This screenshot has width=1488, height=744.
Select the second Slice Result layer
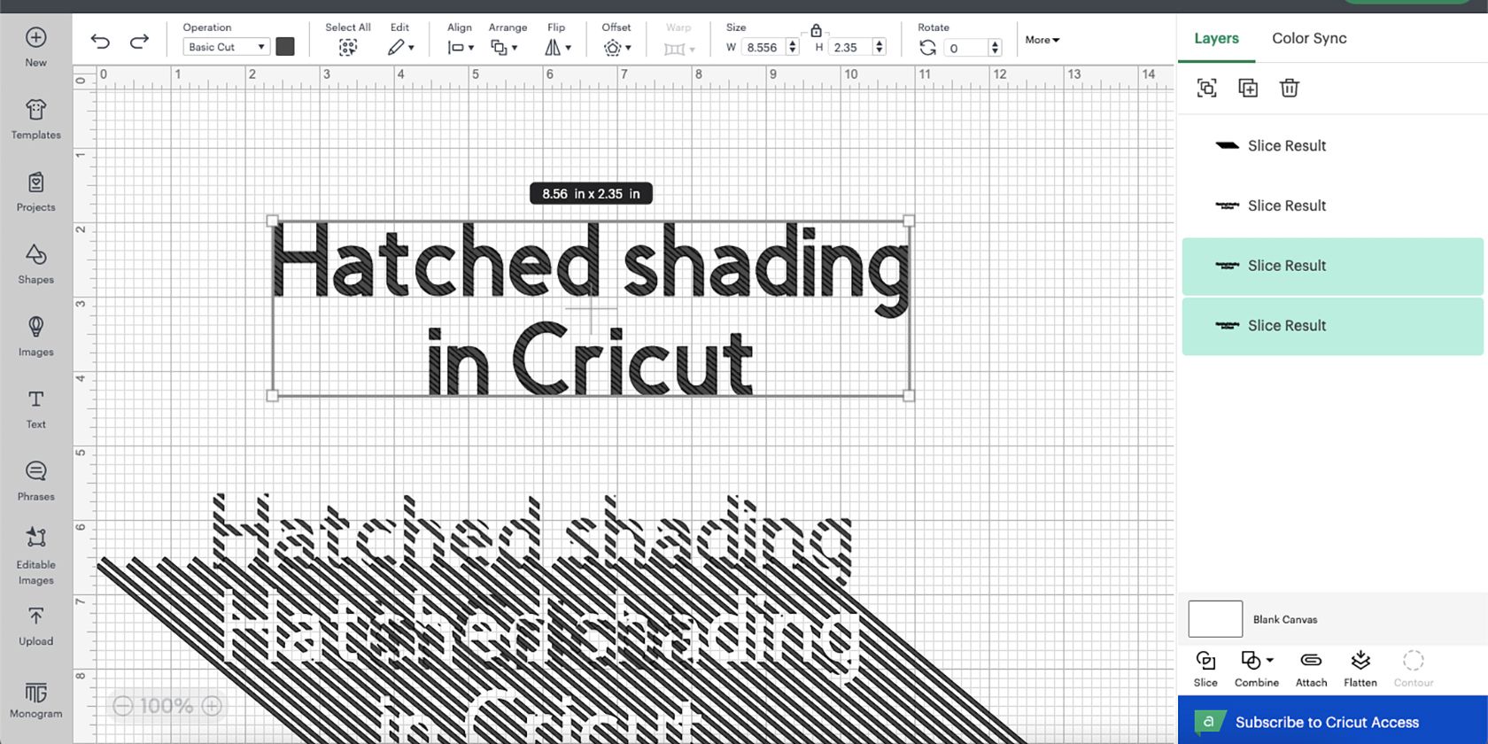coord(1332,205)
